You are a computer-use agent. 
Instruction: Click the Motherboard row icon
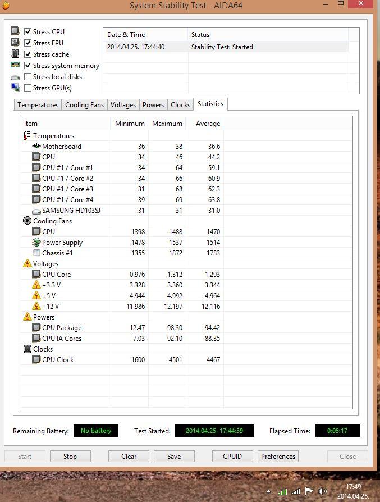pyautogui.click(x=36, y=146)
